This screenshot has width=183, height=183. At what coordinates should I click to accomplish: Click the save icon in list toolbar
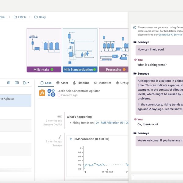coord(9,83)
